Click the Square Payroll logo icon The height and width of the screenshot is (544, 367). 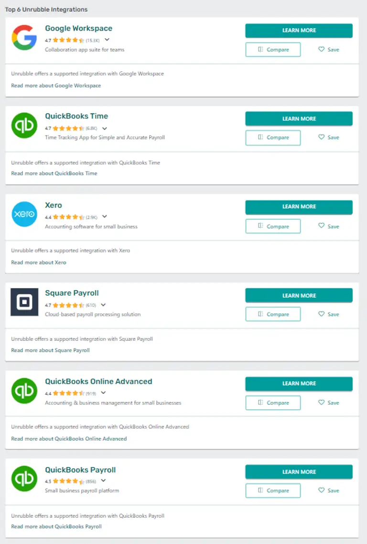point(24,302)
